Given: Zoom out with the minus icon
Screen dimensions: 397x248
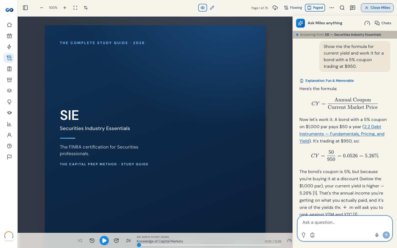Looking at the screenshot, I should tap(42, 8).
